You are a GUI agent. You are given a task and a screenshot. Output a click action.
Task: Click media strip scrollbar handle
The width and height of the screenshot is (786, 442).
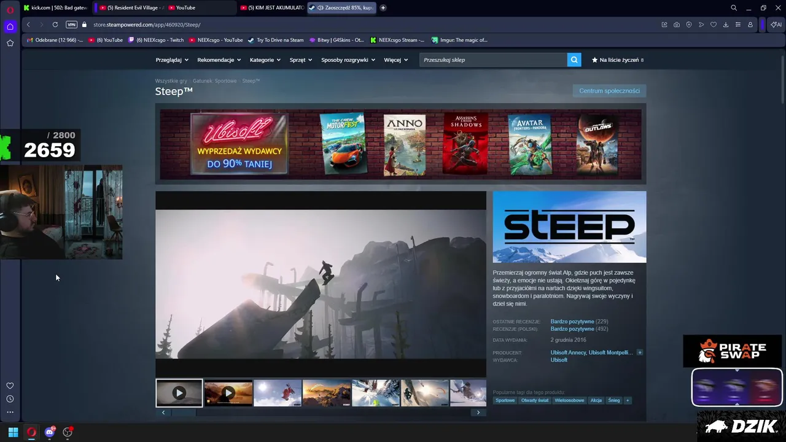click(184, 413)
